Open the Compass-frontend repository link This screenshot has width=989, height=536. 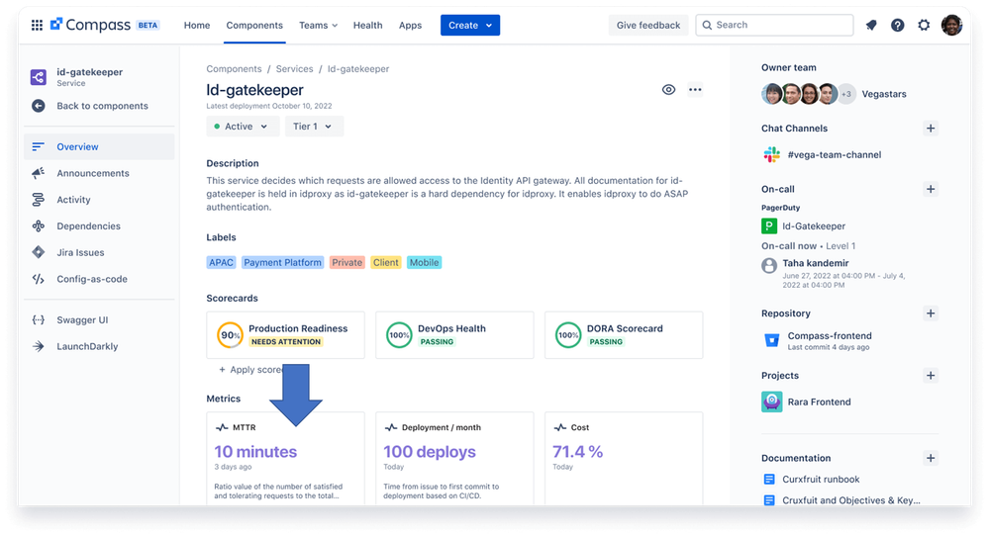pos(830,335)
